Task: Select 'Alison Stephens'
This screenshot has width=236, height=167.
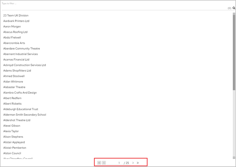Action: 13,137
